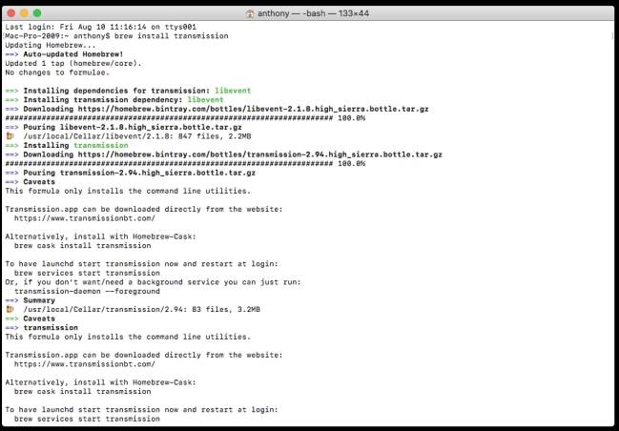This screenshot has width=619, height=431.
Task: Click the "Pouring transmission-2.94.high_sierra" line
Action: (131, 173)
